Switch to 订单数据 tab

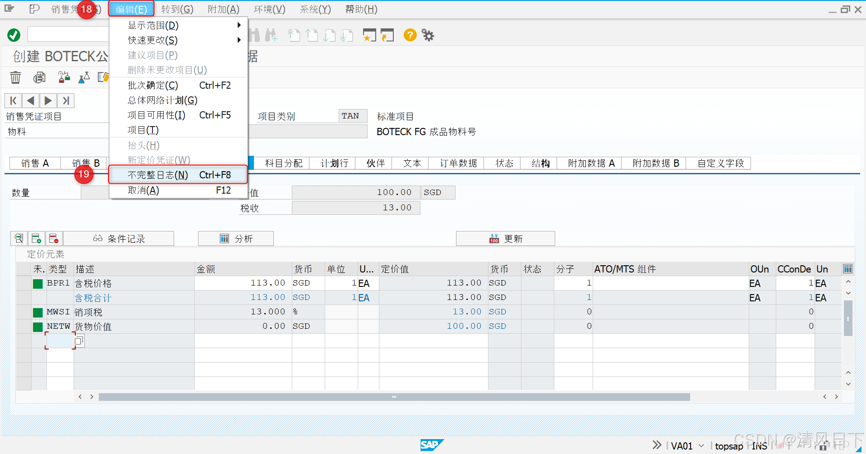point(458,163)
